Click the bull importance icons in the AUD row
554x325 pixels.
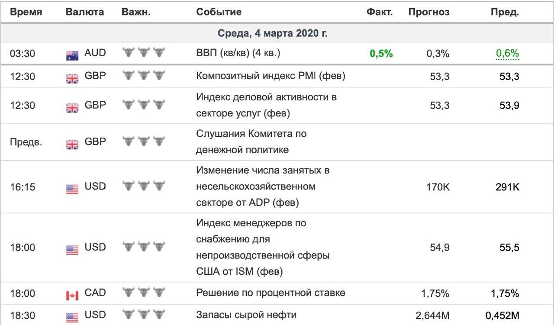144,53
